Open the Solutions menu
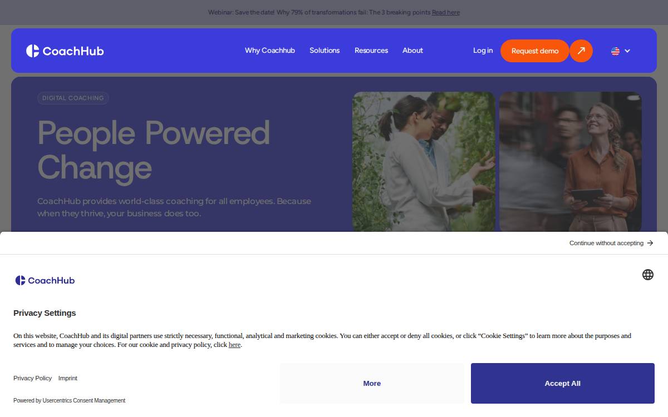 click(325, 51)
